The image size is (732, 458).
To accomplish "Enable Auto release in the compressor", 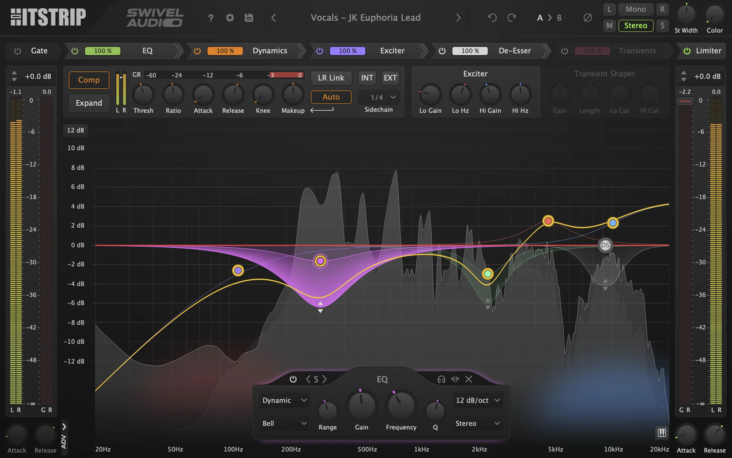I will click(x=331, y=97).
